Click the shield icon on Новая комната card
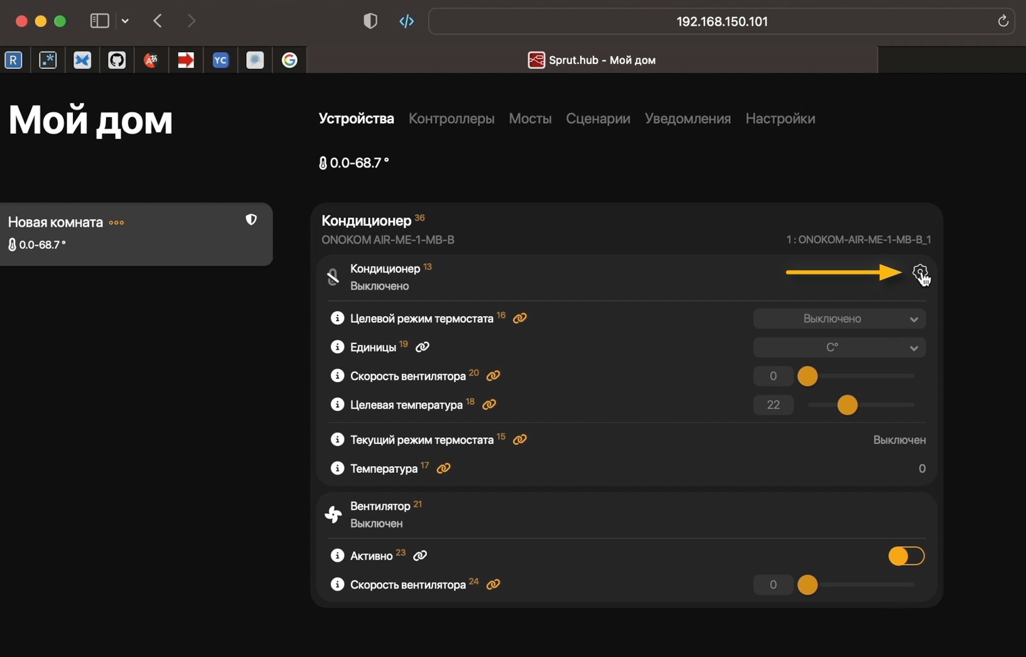 (251, 220)
